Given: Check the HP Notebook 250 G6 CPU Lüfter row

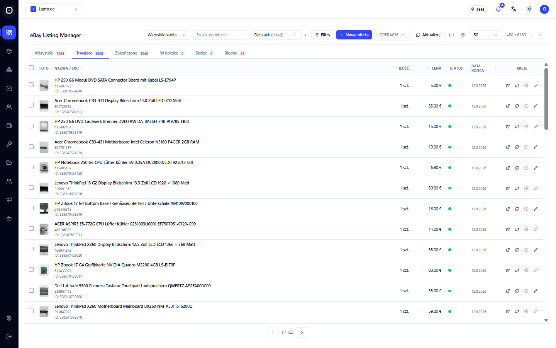Looking at the screenshot, I should tap(31, 167).
